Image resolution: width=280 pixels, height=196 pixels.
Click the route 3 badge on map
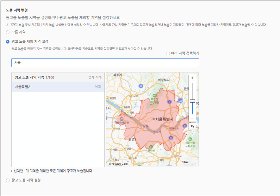169,102
